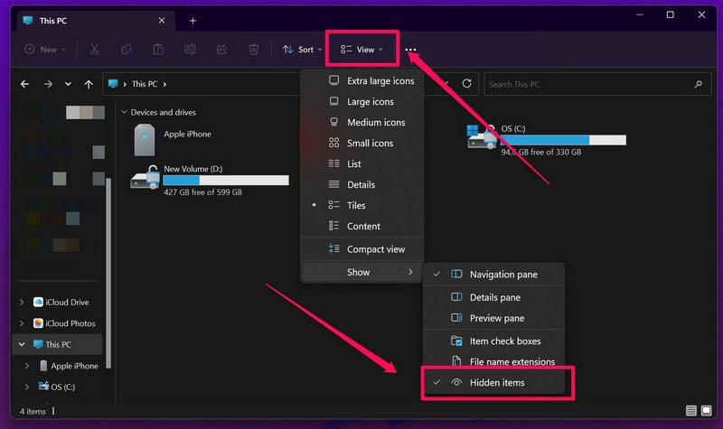This screenshot has height=429, width=723.
Task: Collapse the This PC tree node
Action: (x=22, y=345)
